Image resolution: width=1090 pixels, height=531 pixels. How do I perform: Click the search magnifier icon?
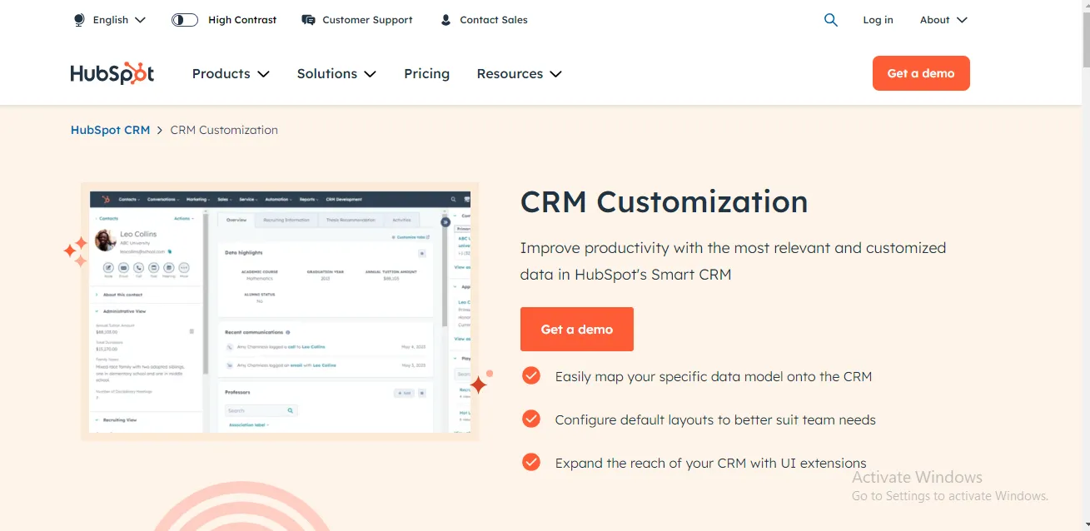coord(830,20)
